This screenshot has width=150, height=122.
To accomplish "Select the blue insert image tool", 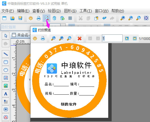I will [x=6, y=78].
